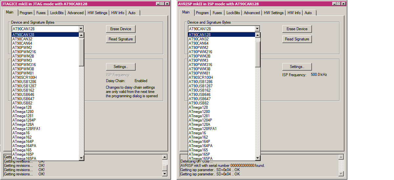Open Fuses tab in AVRISP mkII window

point(217,13)
